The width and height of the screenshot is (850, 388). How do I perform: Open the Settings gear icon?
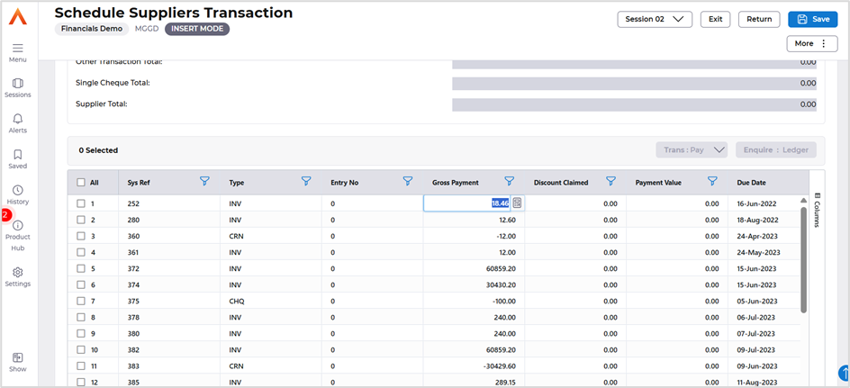(x=18, y=272)
